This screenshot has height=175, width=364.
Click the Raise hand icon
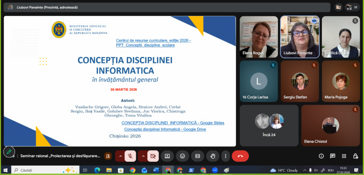[x=212, y=156]
